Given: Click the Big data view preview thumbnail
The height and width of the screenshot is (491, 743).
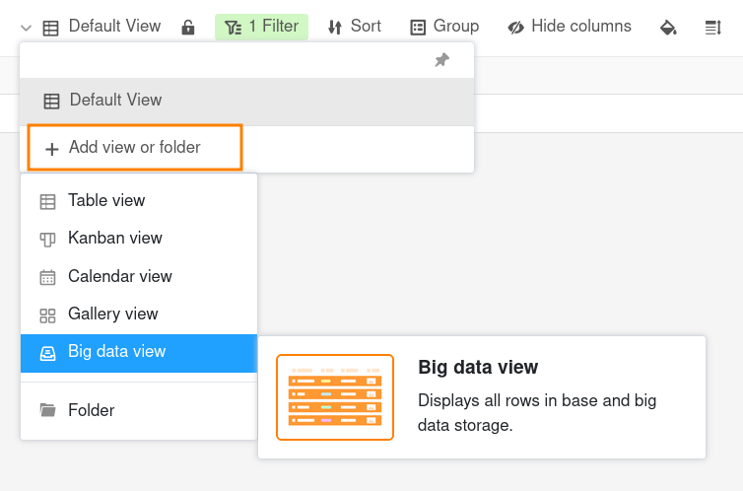Looking at the screenshot, I should (x=335, y=397).
